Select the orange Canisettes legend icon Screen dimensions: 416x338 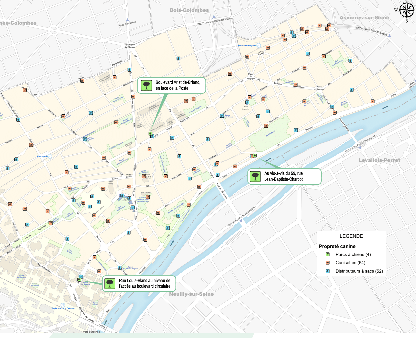[x=328, y=263]
